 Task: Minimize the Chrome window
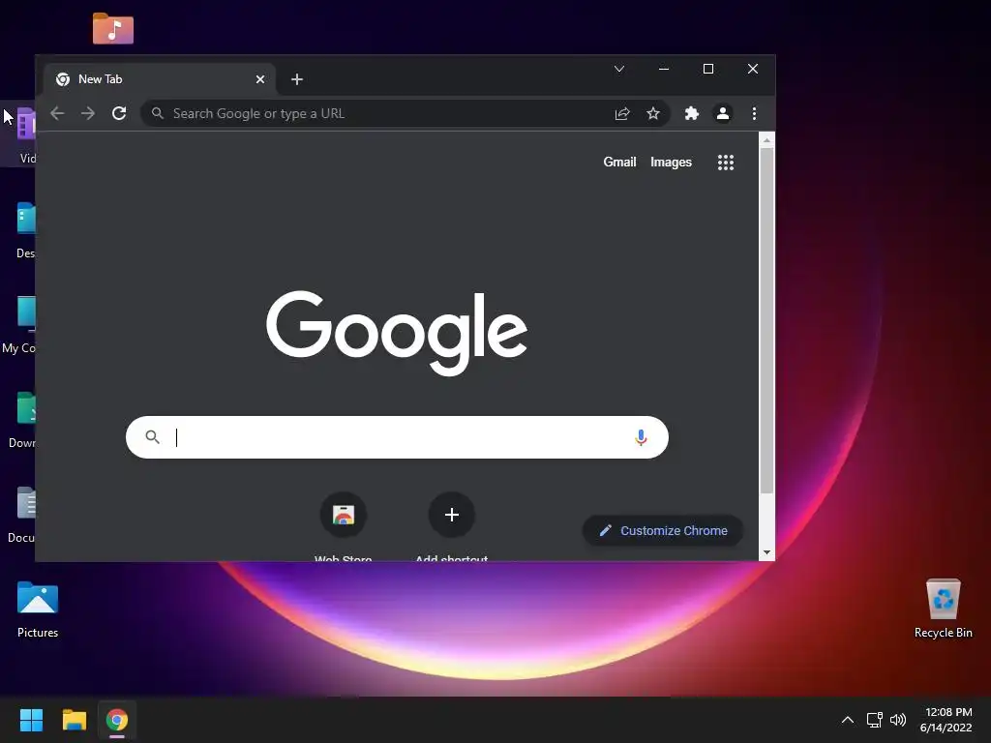pos(664,69)
